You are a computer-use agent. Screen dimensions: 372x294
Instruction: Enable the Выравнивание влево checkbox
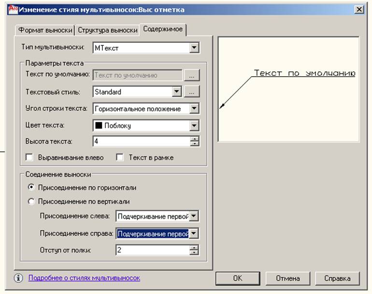tap(29, 157)
